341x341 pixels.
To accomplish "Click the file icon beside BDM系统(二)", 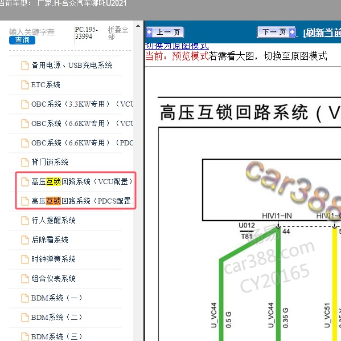I will pos(25,318).
